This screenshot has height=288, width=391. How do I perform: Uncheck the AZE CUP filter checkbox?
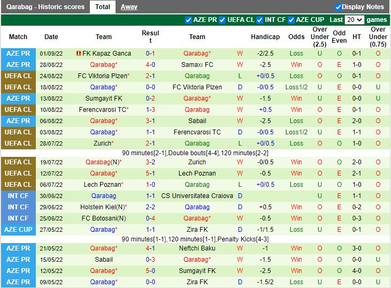pos(291,20)
